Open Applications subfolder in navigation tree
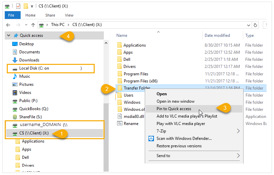274x175 pixels. 33,141
